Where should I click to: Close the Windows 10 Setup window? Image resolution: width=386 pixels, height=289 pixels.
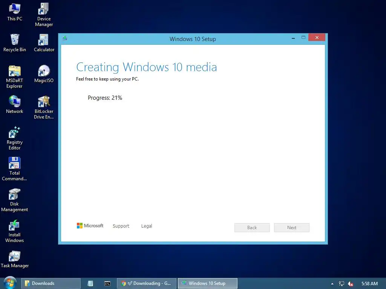tap(317, 37)
